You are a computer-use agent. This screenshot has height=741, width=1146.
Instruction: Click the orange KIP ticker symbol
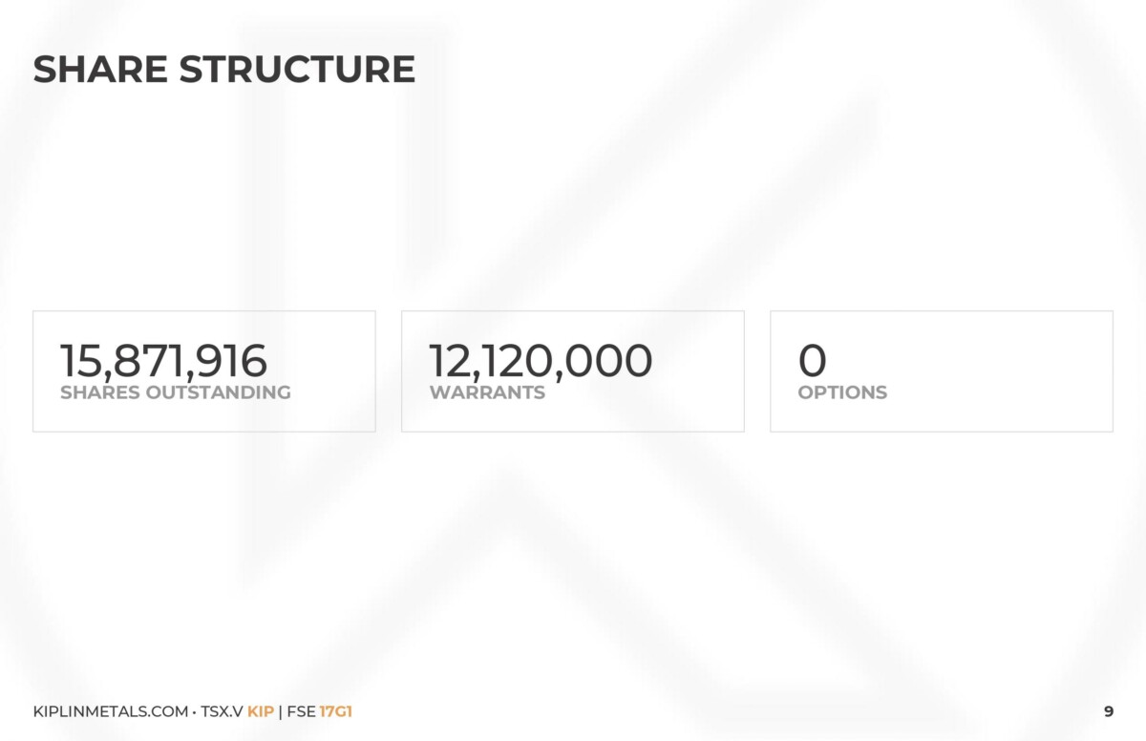pos(261,711)
